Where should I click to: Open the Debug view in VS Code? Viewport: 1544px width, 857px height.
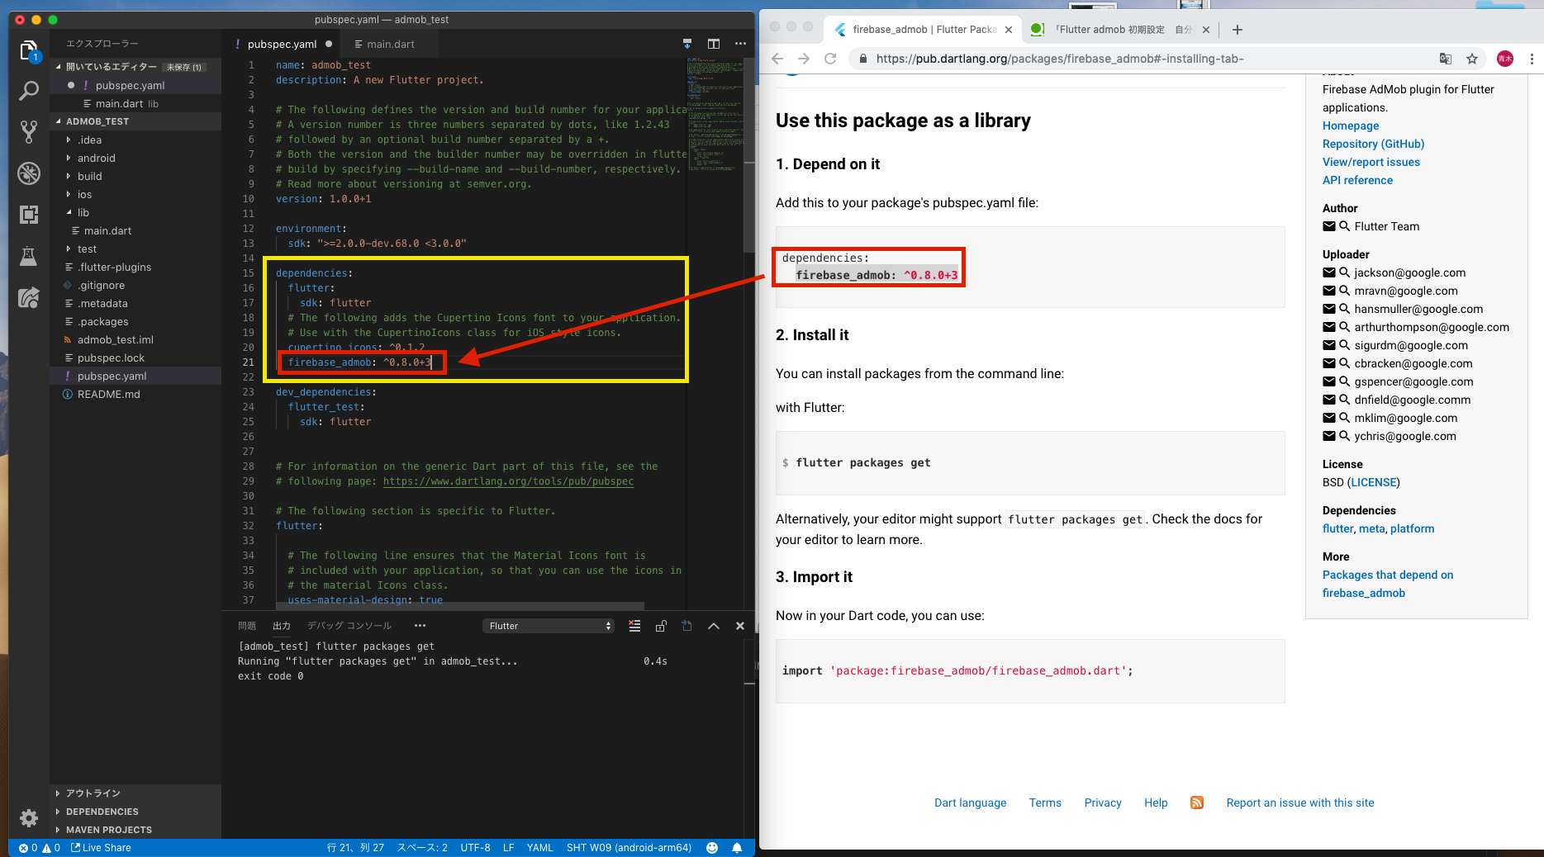click(28, 173)
